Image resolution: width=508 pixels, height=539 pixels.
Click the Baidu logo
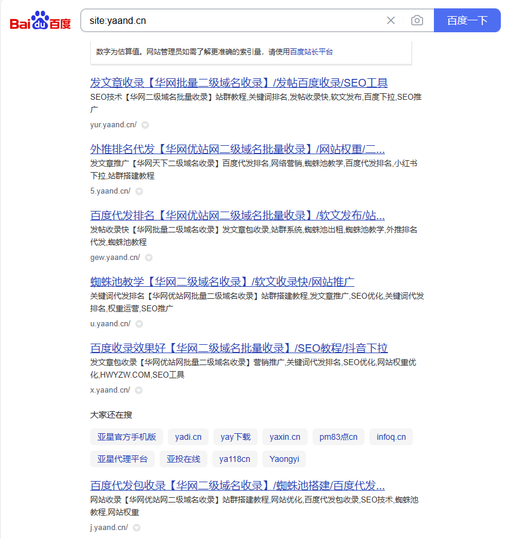coord(40,20)
